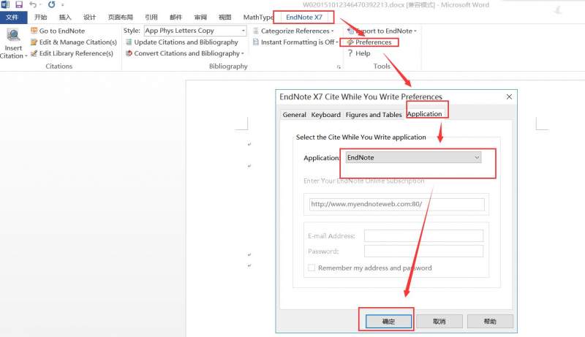585x337 pixels.
Task: Switch to the 视图 tab
Action: click(x=225, y=17)
